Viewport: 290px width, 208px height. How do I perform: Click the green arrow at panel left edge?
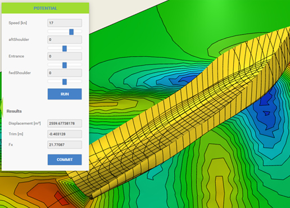coord(2,107)
